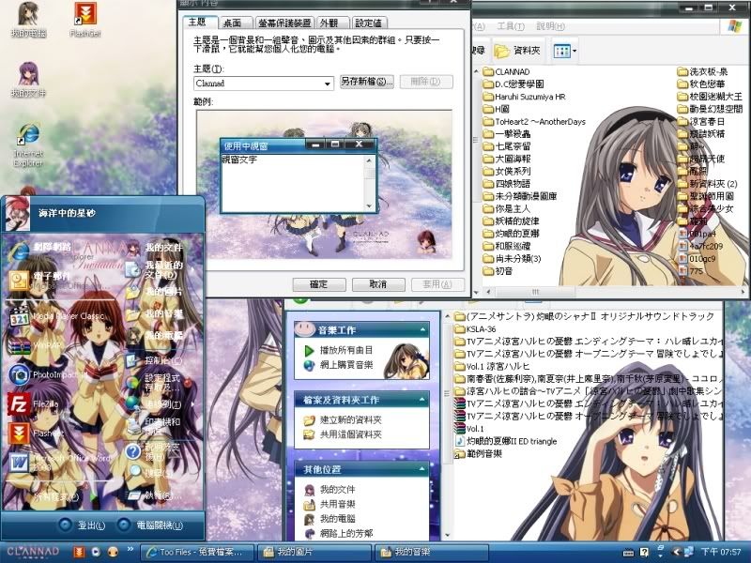This screenshot has width=751, height=563.
Task: Launch Media Player Classic from the Start menu
Action: (x=56, y=317)
